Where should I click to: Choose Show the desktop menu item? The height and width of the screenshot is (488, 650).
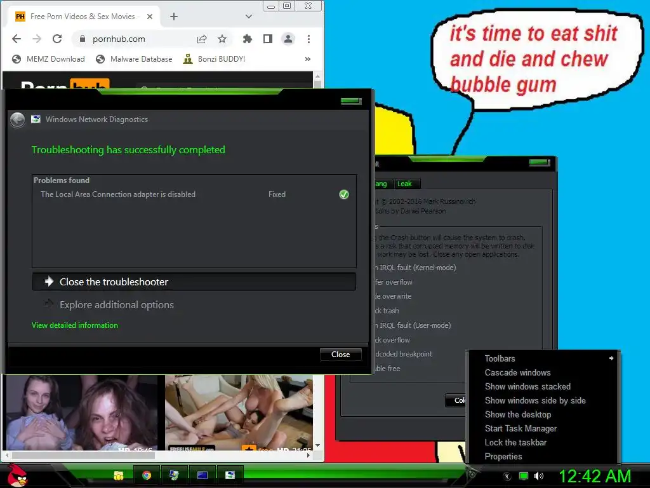click(543, 414)
